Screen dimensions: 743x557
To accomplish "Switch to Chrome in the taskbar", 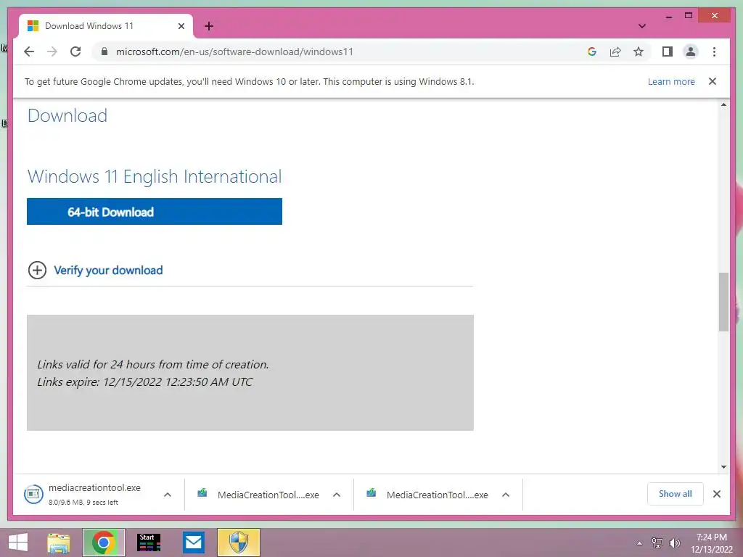I will click(x=104, y=542).
